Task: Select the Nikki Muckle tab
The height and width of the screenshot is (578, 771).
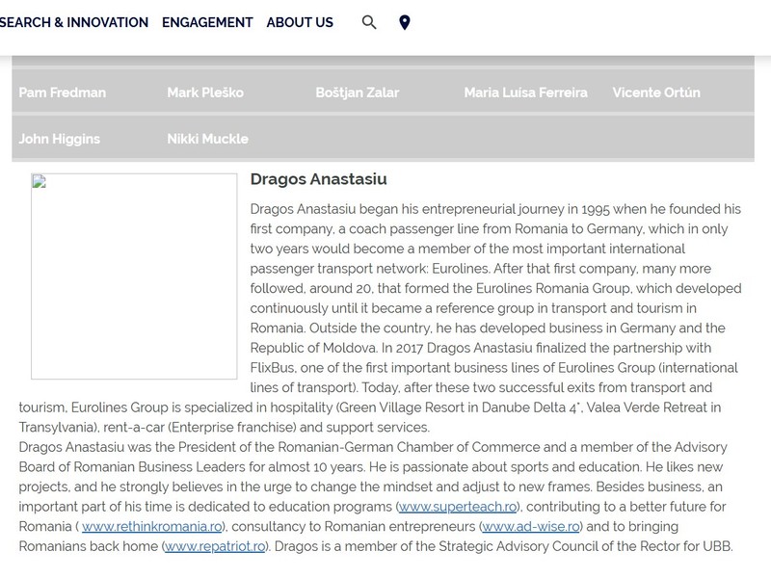Action: point(207,139)
